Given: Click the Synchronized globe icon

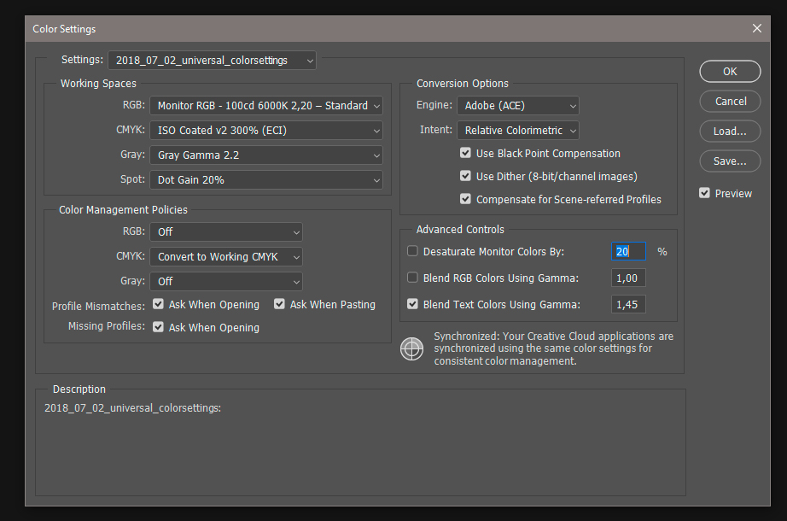Looking at the screenshot, I should pyautogui.click(x=411, y=348).
